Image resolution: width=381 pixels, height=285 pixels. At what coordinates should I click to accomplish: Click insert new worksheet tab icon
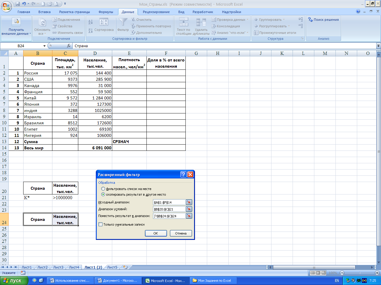(x=125, y=267)
